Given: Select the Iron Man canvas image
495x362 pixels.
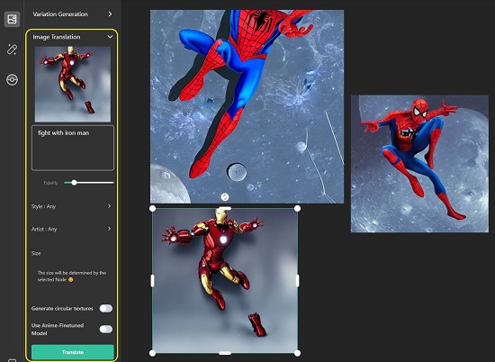Looking at the screenshot, I should pos(225,280).
